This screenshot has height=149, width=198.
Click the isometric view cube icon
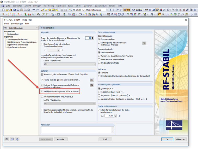[x=119, y=14]
